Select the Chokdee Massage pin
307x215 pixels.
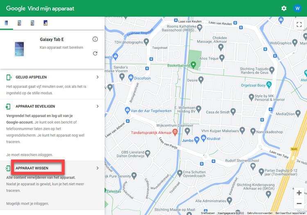coord(221,47)
